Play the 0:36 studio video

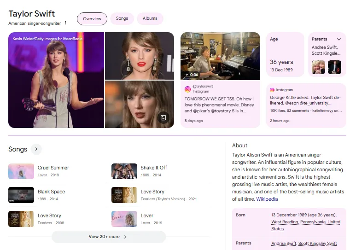pos(220,56)
